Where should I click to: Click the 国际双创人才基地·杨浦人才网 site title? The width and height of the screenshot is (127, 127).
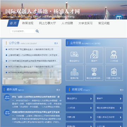(43, 12)
